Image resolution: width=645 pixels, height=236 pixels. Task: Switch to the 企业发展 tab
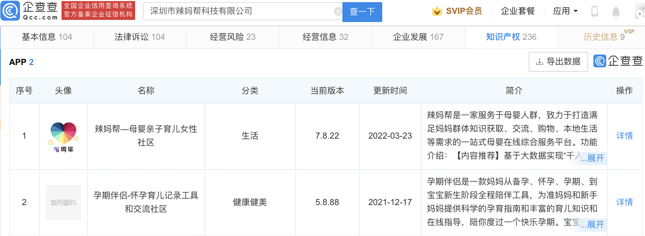[x=418, y=37]
